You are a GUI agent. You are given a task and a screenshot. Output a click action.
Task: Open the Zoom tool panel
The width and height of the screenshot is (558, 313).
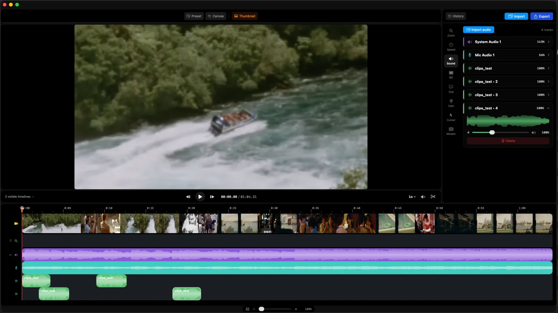[x=451, y=32]
